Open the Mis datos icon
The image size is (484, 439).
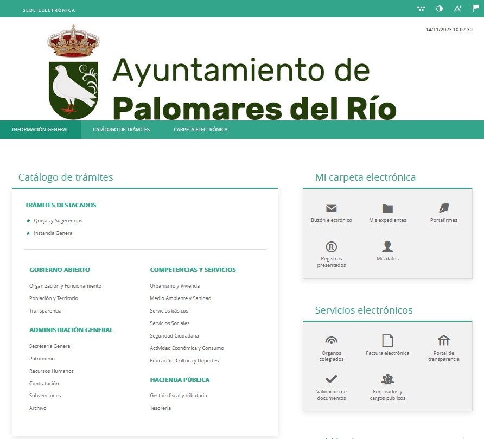pos(387,247)
